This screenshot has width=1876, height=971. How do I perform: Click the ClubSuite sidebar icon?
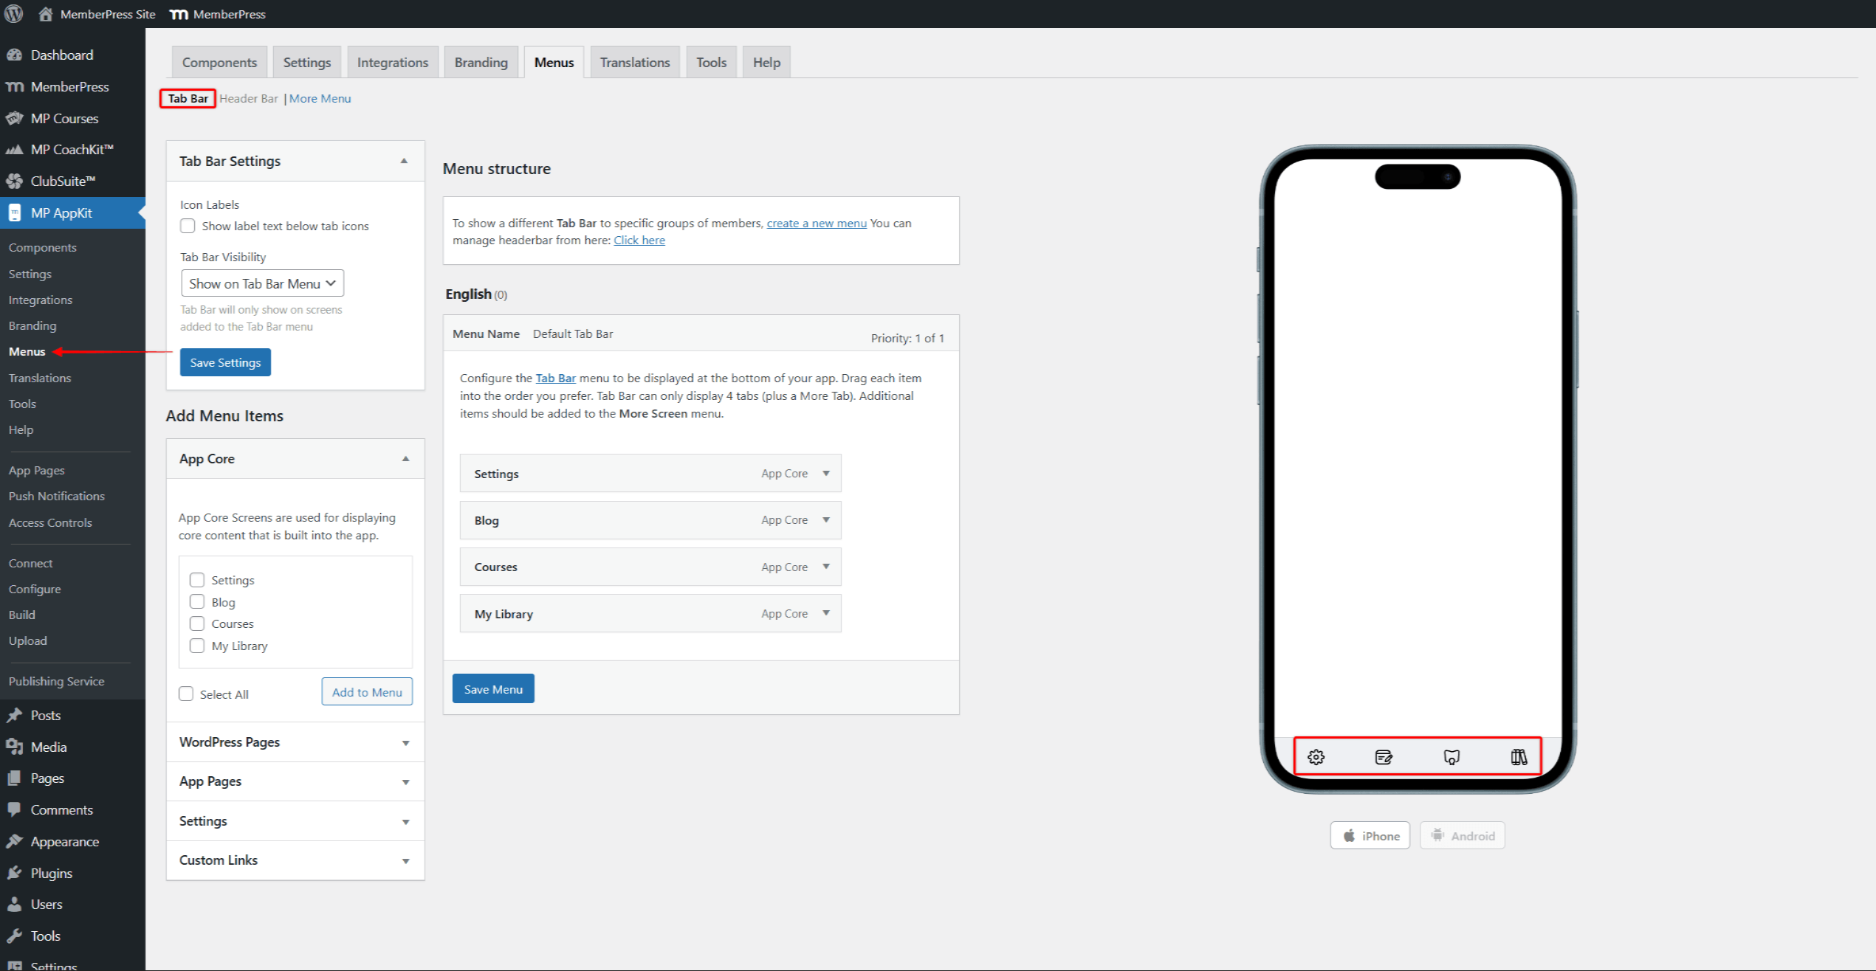[x=15, y=182]
